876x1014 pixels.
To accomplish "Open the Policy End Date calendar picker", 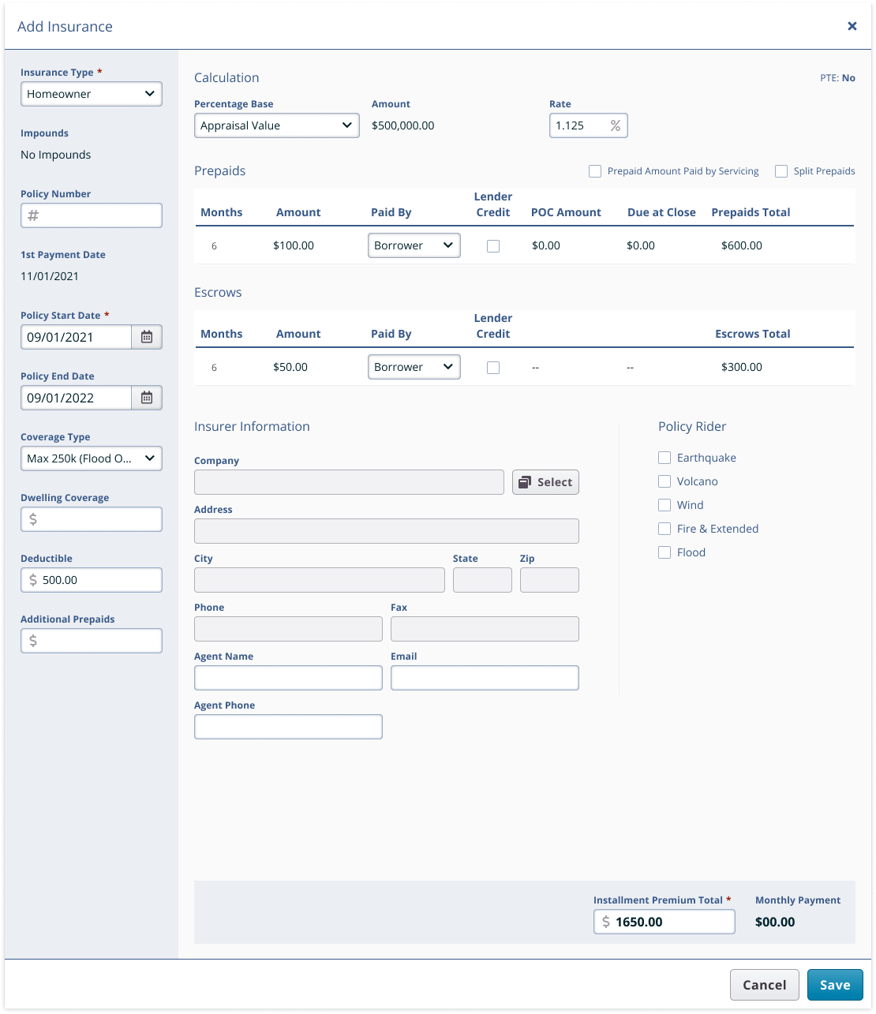I will tap(147, 398).
